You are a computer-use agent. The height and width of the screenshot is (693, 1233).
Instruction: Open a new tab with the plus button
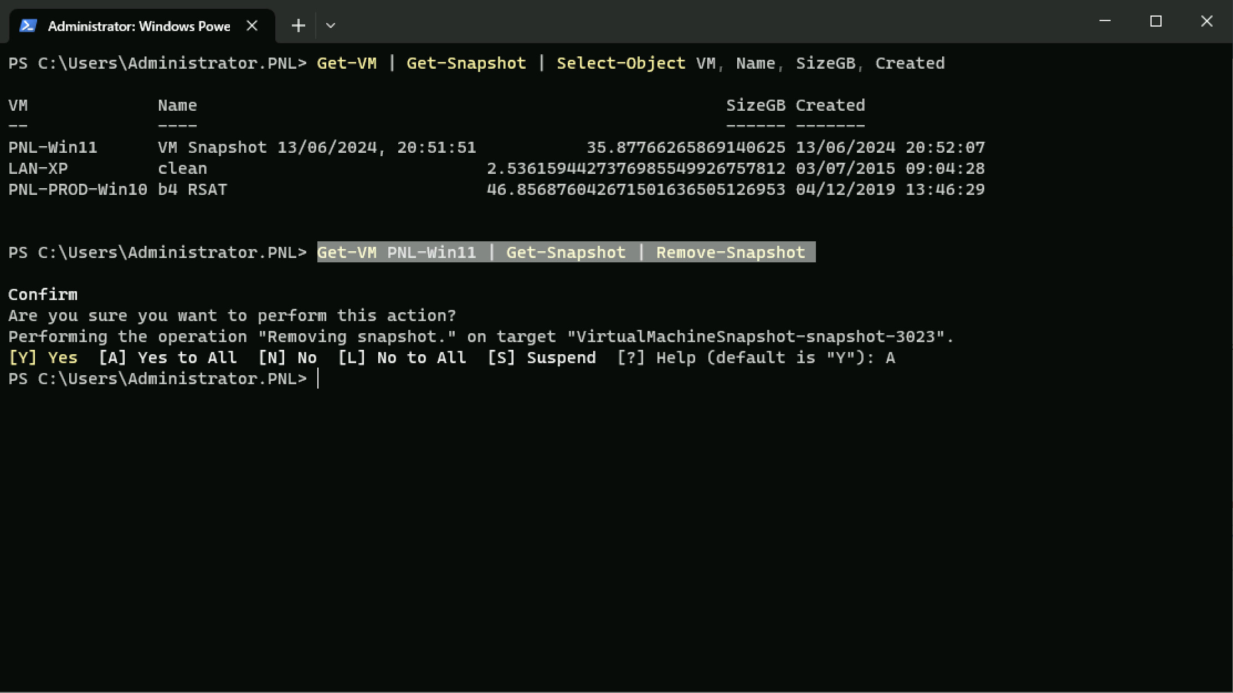tap(299, 25)
